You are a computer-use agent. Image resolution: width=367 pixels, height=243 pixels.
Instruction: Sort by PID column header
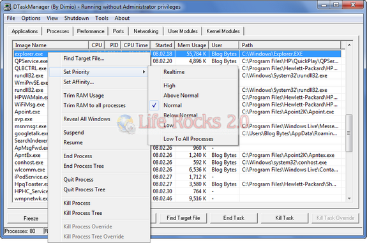coord(113,45)
